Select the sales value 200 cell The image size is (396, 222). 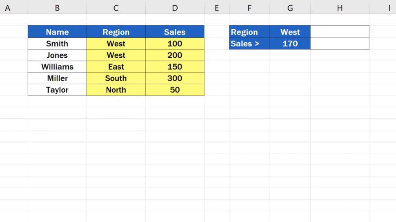click(x=175, y=55)
